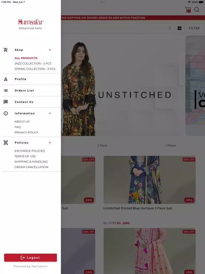
Task: Switch to list view icon
Action: point(169,28)
